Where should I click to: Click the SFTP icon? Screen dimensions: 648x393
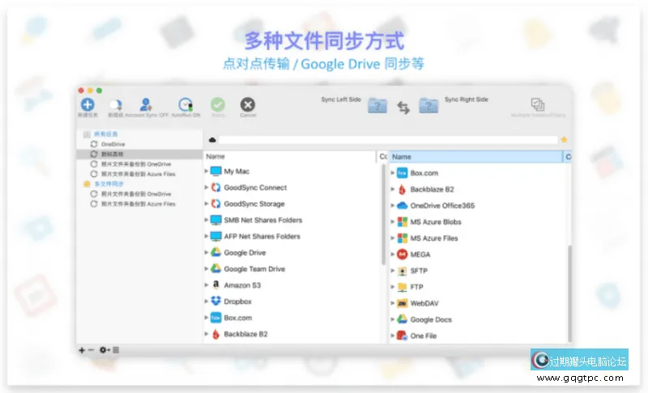click(402, 271)
